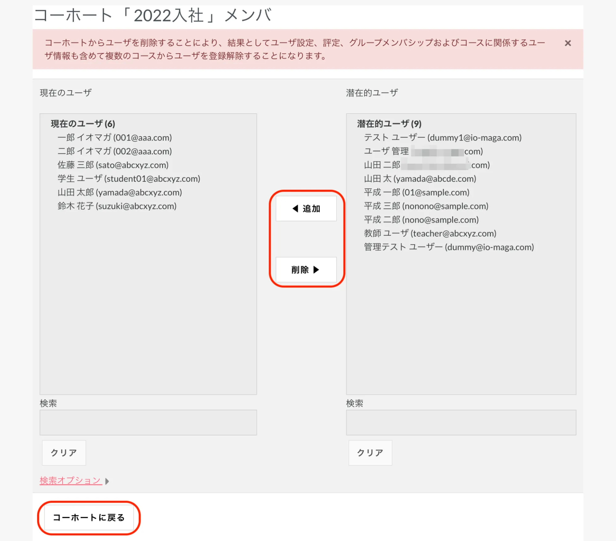This screenshot has width=616, height=541.
Task: Select 鈴木 花子 in current users
Action: 117,206
